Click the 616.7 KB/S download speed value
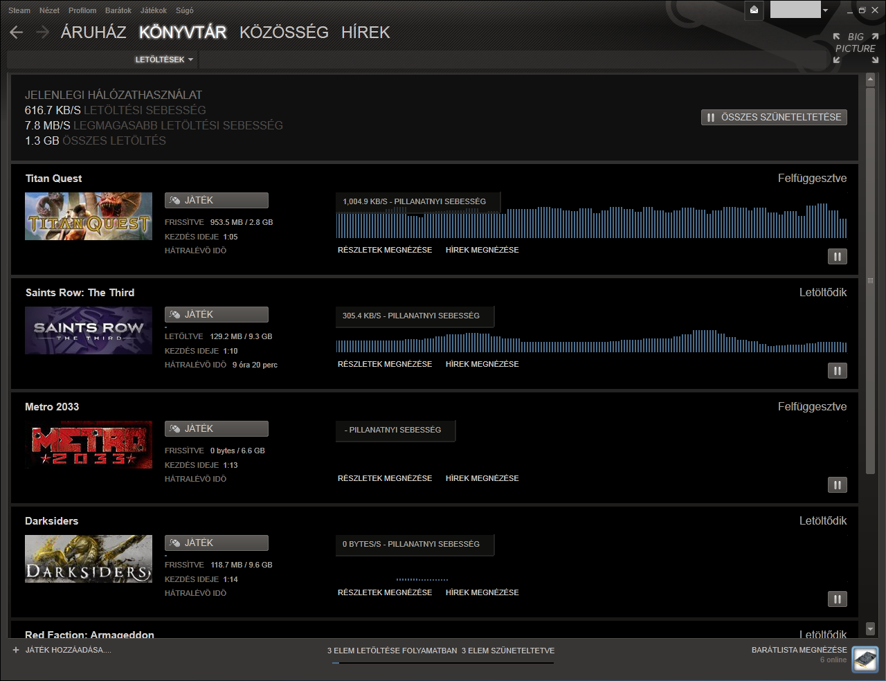Image resolution: width=886 pixels, height=681 pixels. click(53, 110)
